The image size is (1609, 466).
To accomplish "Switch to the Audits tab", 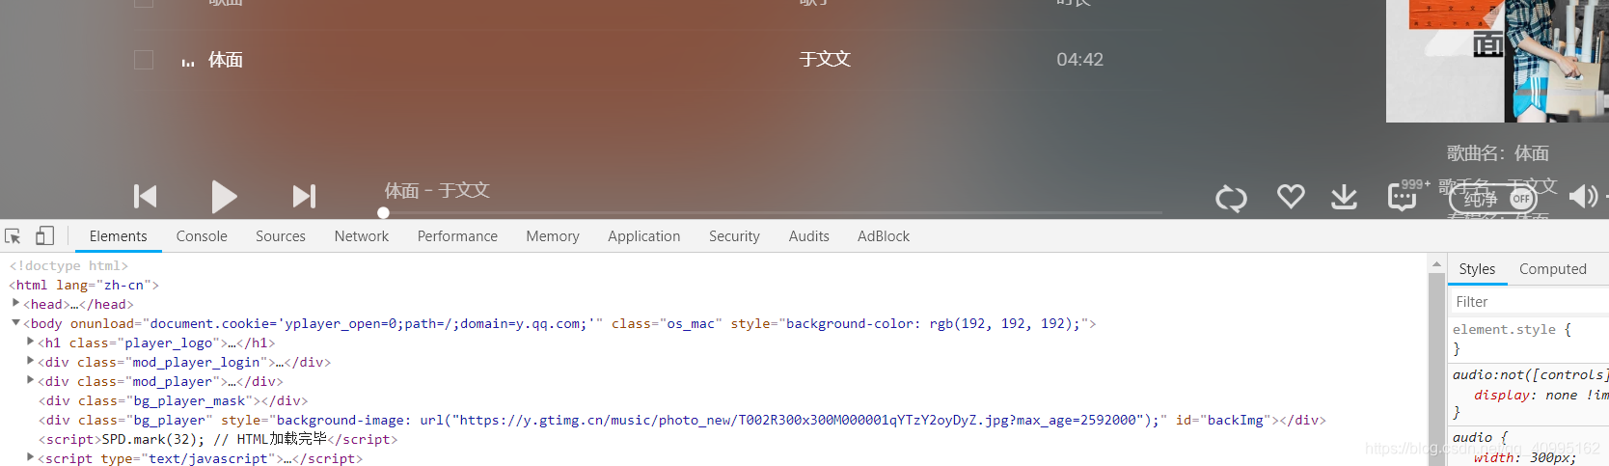I will [809, 236].
